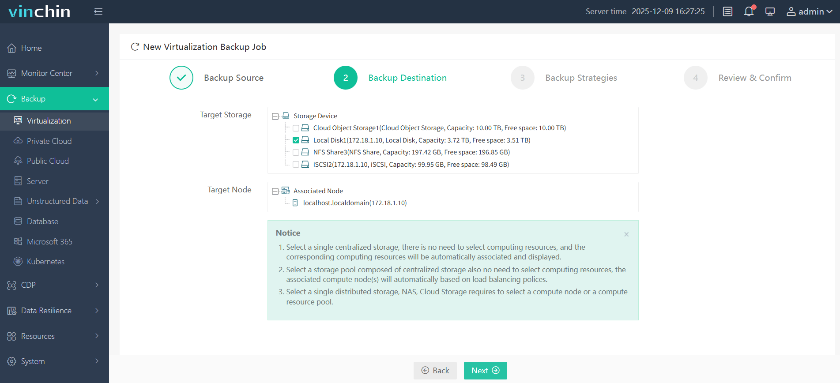Screen dimensions: 840x383
Task: Click the refresh icon beside job title
Action: [135, 47]
